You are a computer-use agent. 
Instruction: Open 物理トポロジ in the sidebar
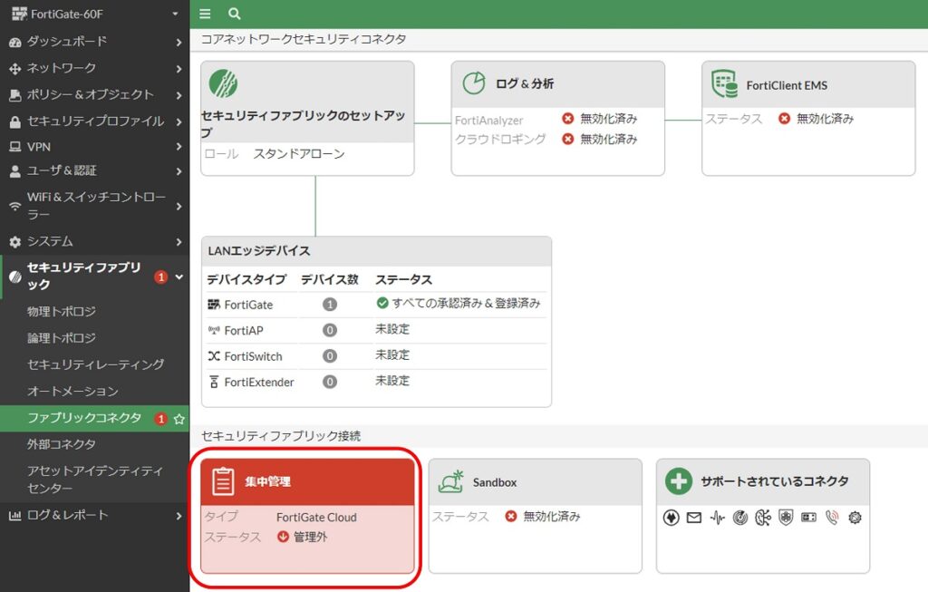62,311
